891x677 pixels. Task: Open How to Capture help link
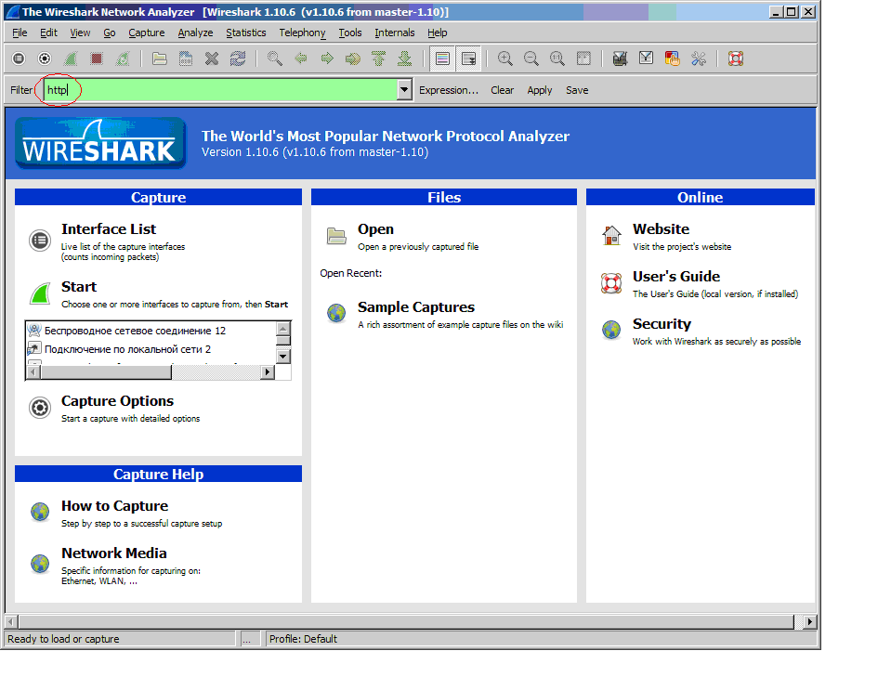click(x=115, y=506)
